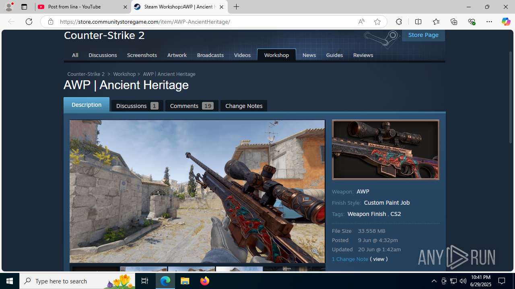Open the Guides tab
This screenshot has height=289, width=515.
pyautogui.click(x=334, y=55)
